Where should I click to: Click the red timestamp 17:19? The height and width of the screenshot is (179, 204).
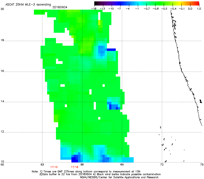click(x=54, y=167)
